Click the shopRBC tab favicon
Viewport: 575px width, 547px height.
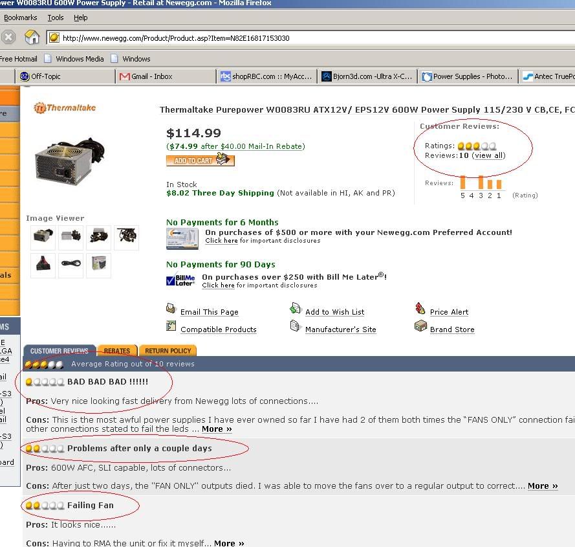coord(225,76)
